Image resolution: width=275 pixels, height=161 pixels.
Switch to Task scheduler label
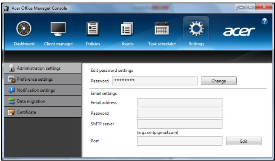(x=162, y=44)
